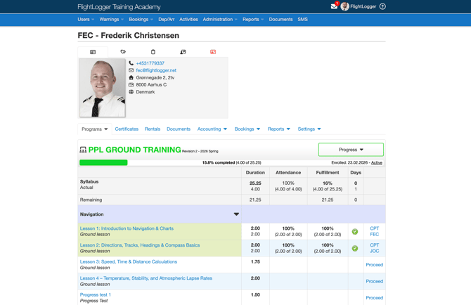471x305 pixels.
Task: Select the red contact card tab icon
Action: coord(213,51)
